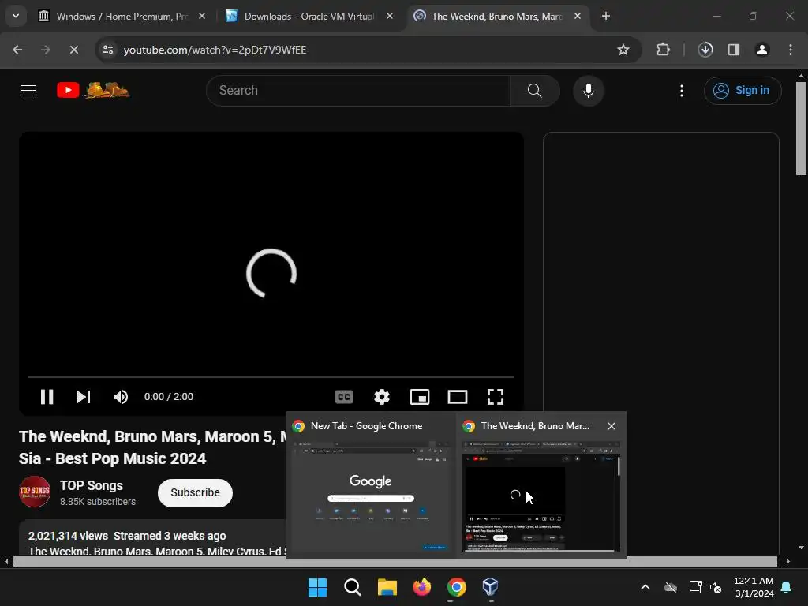Open the YouTube guide hamburger menu

pyautogui.click(x=28, y=91)
